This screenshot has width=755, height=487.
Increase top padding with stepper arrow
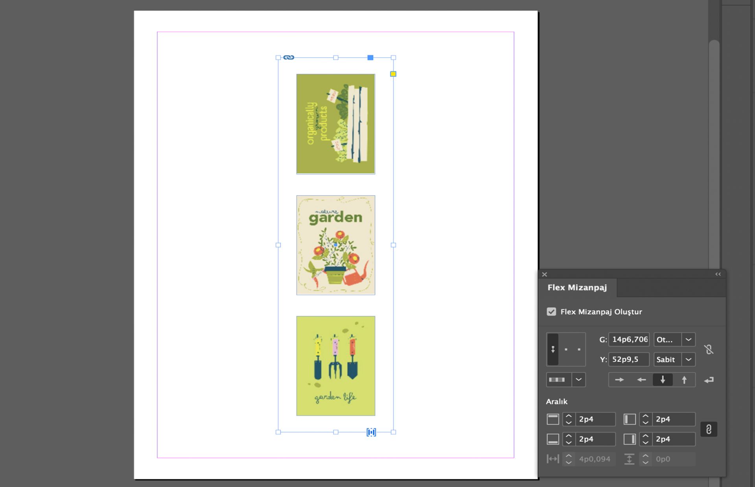click(569, 416)
